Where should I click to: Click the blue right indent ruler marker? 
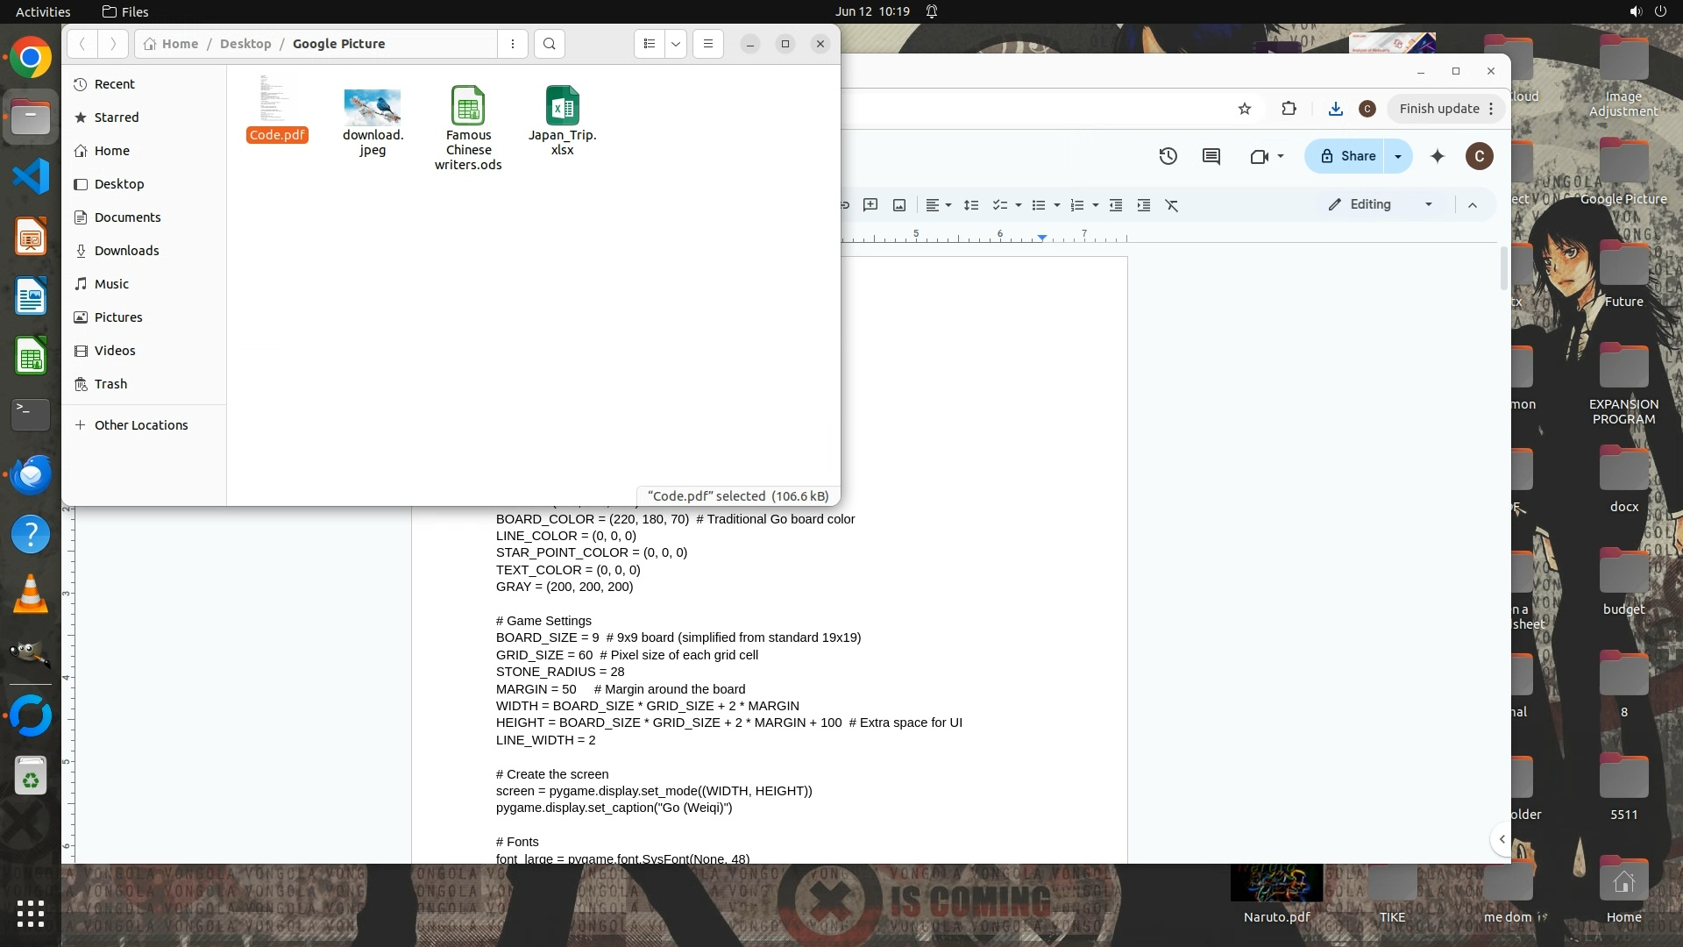click(x=1042, y=238)
